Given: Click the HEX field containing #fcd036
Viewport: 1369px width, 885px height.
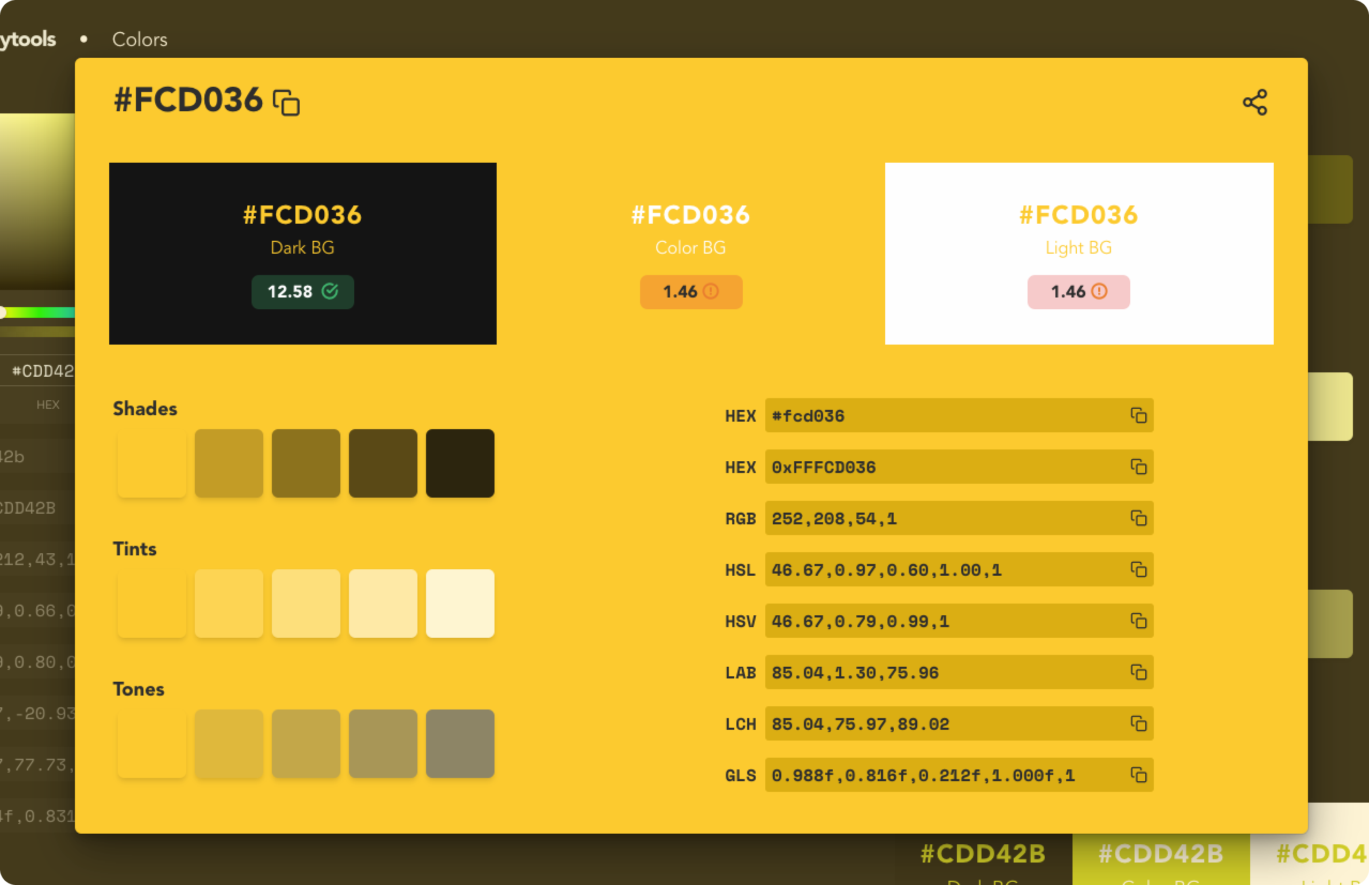Looking at the screenshot, I should [x=959, y=415].
